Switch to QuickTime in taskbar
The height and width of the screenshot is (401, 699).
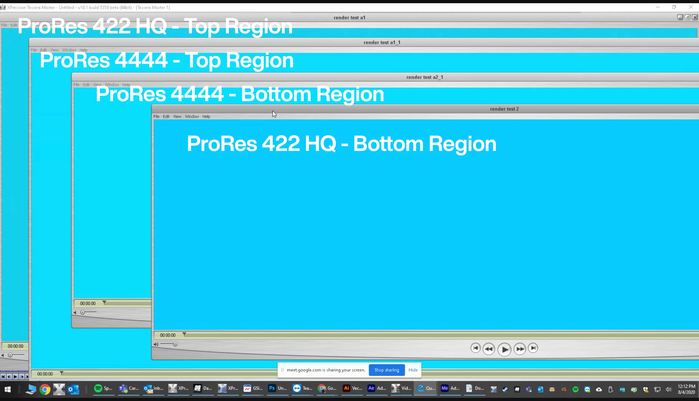pyautogui.click(x=425, y=389)
